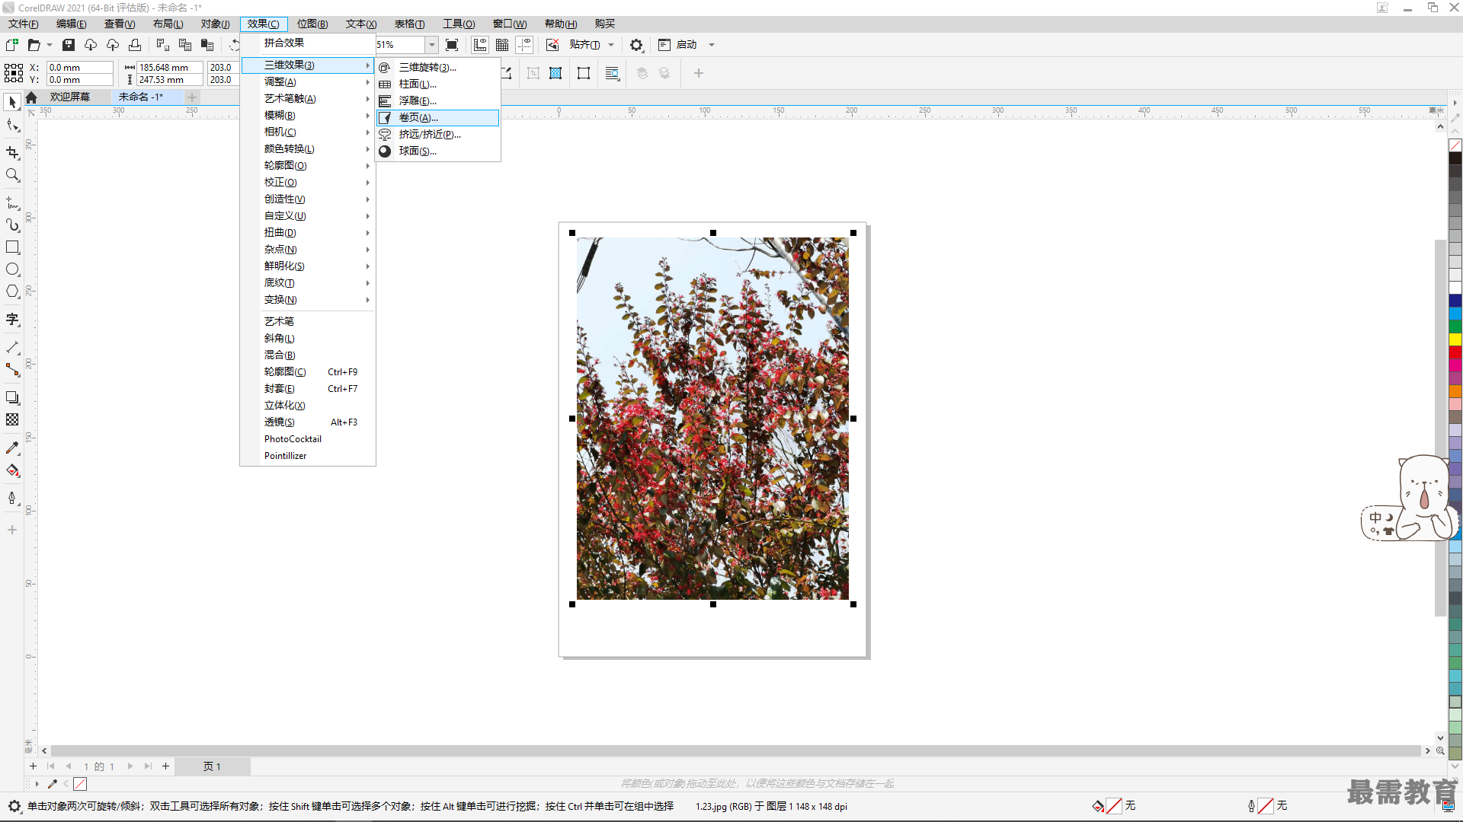Viewport: 1463px width, 822px height.
Task: Expand the 模糊(B) submenu
Action: 308,115
